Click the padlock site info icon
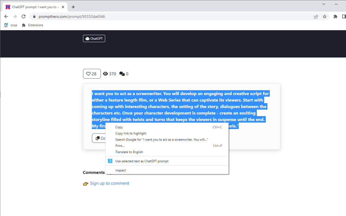Image resolution: width=346 pixels, height=216 pixels. click(34, 16)
